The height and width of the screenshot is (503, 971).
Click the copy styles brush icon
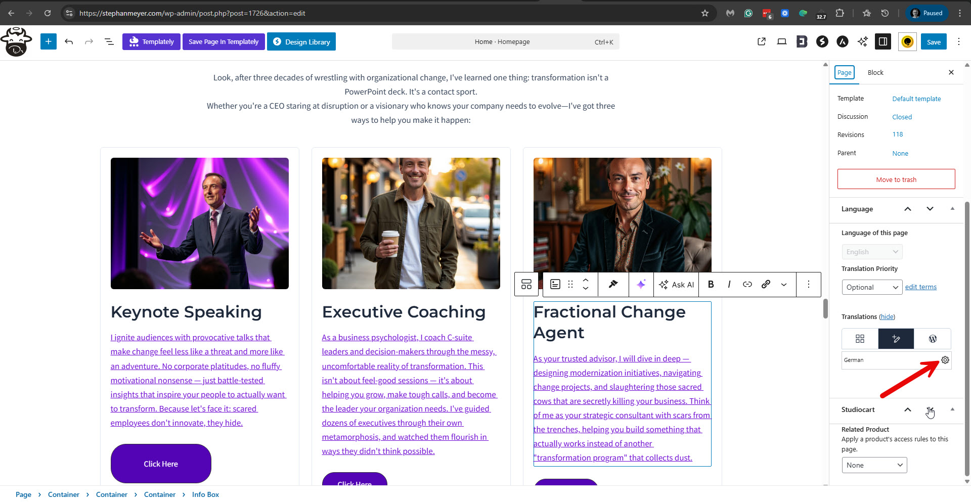click(x=613, y=284)
